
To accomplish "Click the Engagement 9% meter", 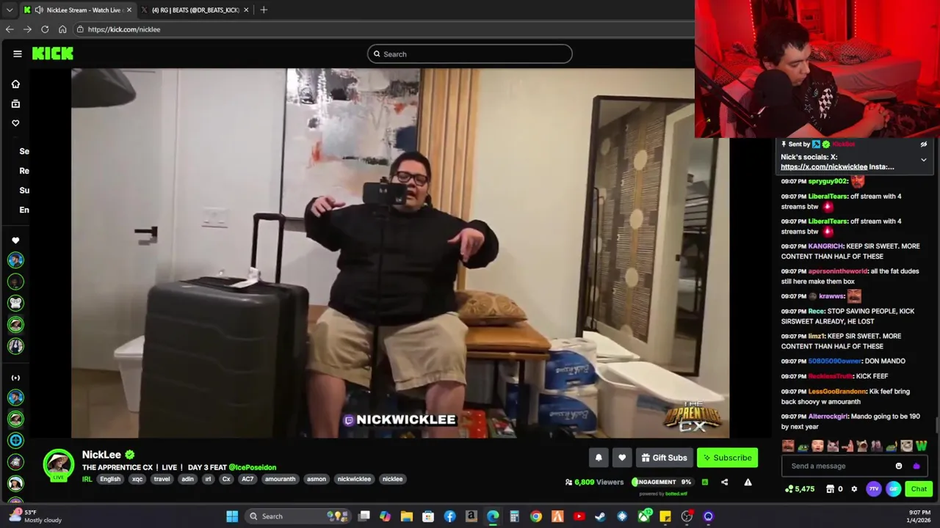I will pyautogui.click(x=662, y=482).
